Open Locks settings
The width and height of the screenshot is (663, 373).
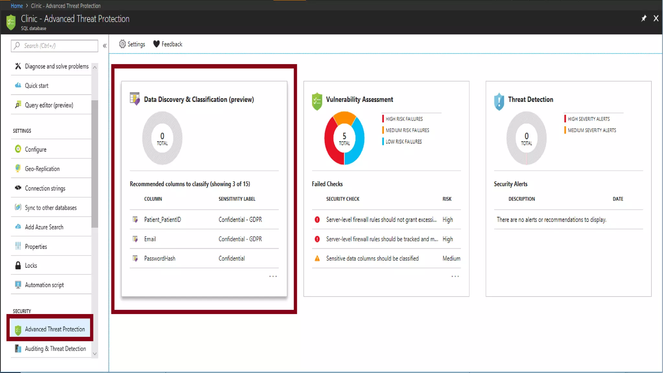(51, 266)
